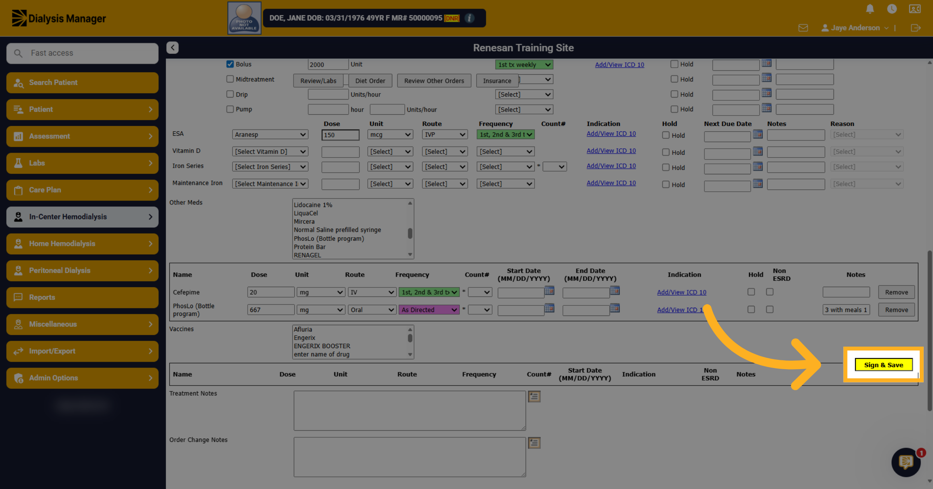The image size is (933, 489).
Task: Open the notifications bell icon
Action: click(870, 9)
